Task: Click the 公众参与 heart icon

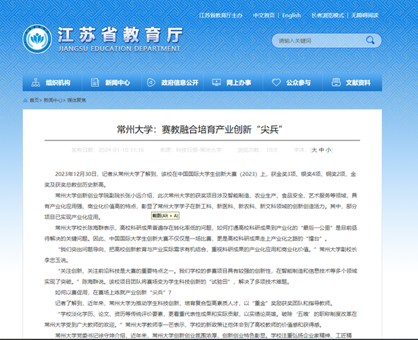Action: tap(276, 83)
